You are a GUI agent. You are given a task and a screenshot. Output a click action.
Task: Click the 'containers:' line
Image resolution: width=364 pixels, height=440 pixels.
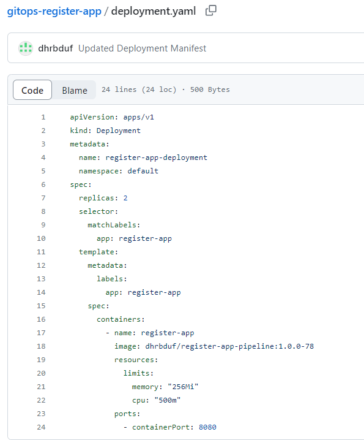(x=121, y=319)
